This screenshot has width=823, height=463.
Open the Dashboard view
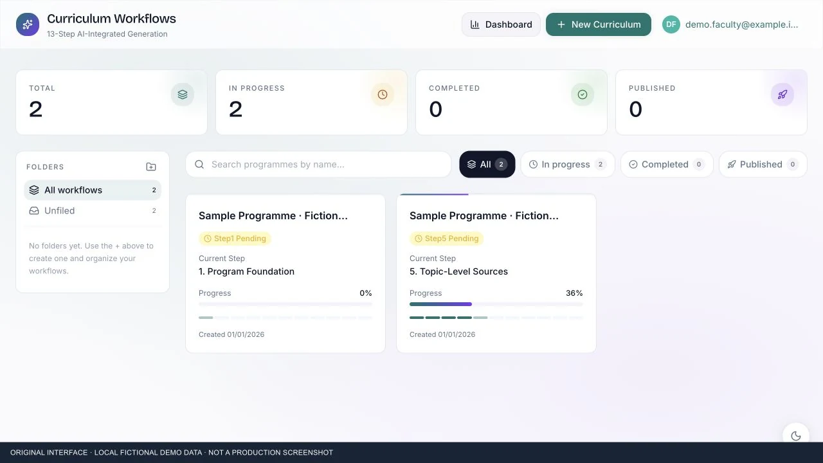tap(501, 24)
